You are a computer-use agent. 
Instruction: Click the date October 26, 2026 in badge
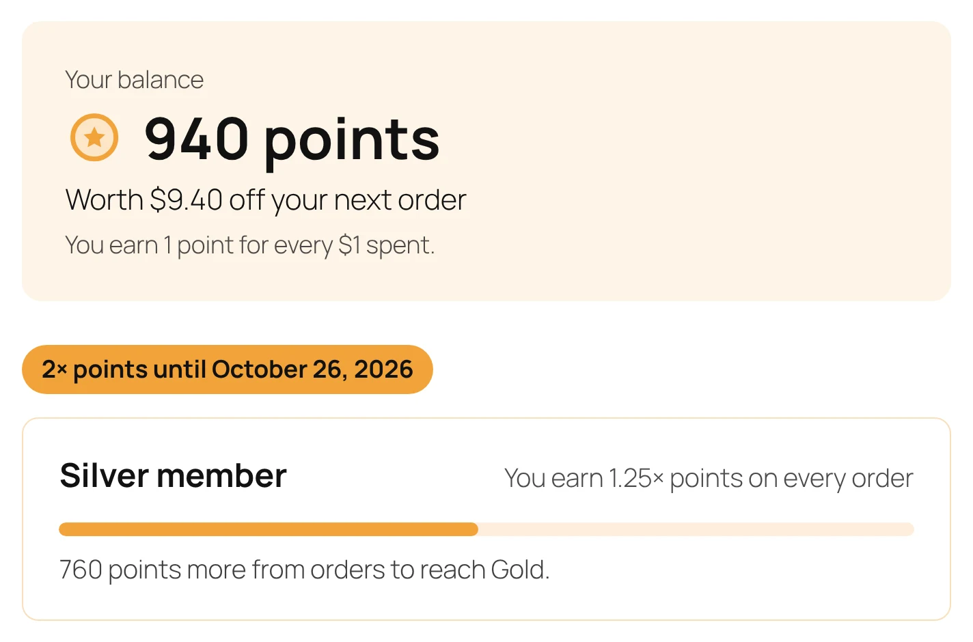coord(312,369)
